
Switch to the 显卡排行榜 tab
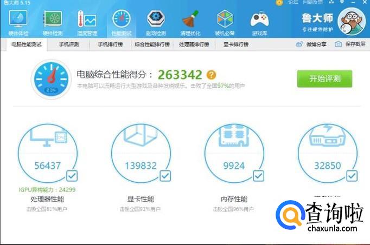236,44
